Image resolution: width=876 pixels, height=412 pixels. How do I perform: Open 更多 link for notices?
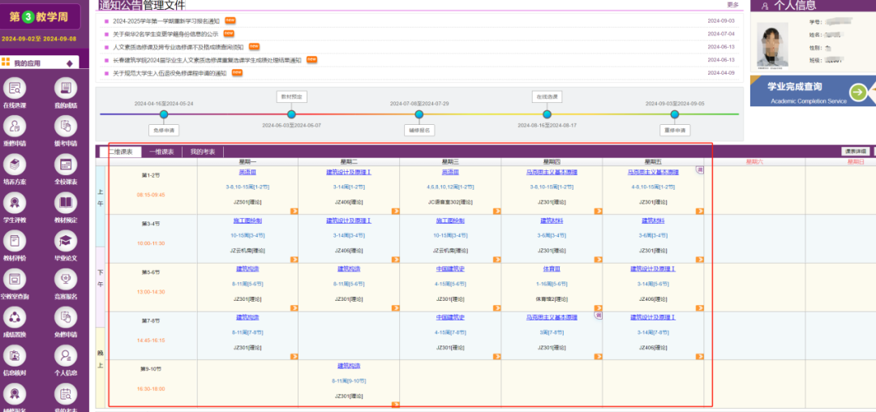(732, 5)
